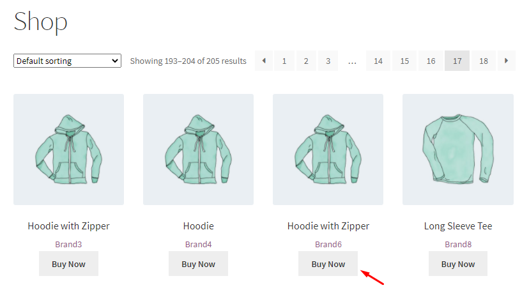The image size is (529, 299).
Task: Select the current page 17 button
Action: (457, 61)
